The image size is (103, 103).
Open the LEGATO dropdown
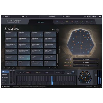[x=60, y=73]
